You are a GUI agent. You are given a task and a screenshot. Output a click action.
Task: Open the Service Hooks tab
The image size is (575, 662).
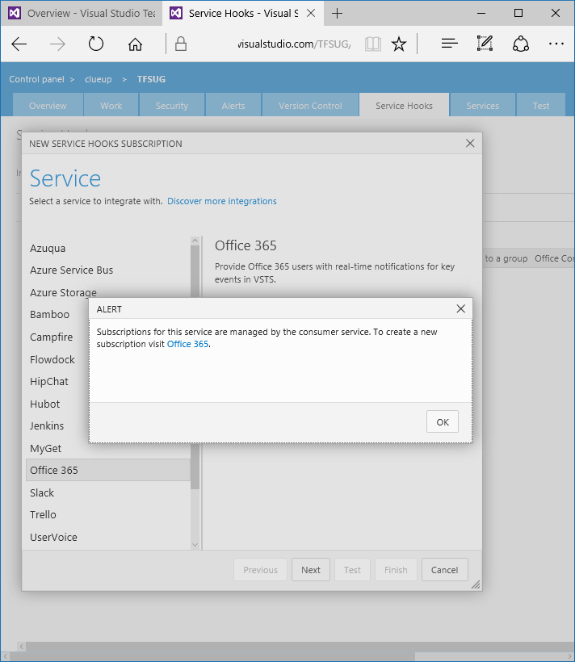coord(404,106)
